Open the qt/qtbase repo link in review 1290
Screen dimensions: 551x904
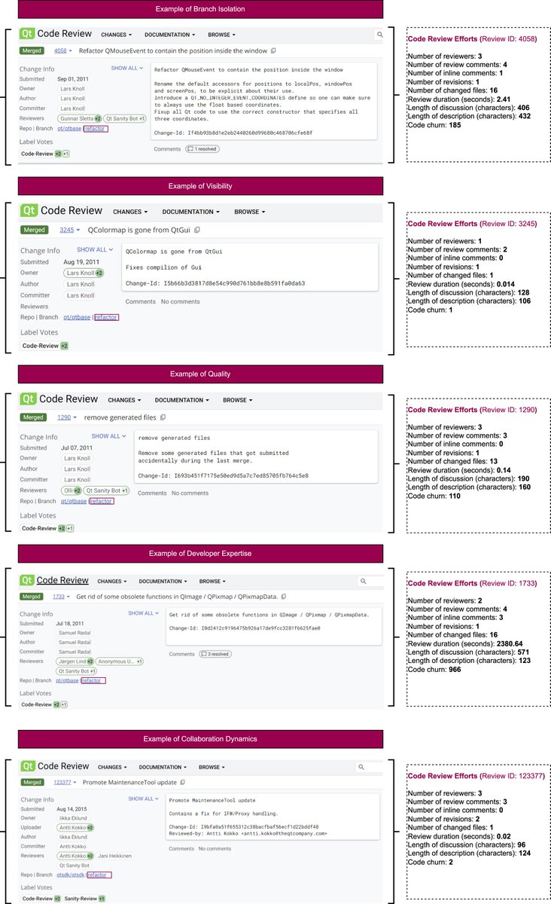pyautogui.click(x=73, y=501)
